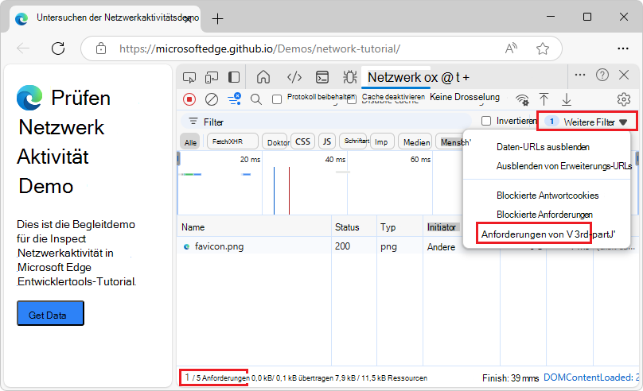Click the Edge logo on page
This screenshot has height=391, width=643.
pos(29,98)
